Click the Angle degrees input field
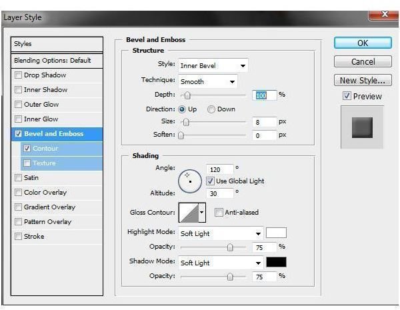The width and height of the screenshot is (400, 310). (x=219, y=169)
